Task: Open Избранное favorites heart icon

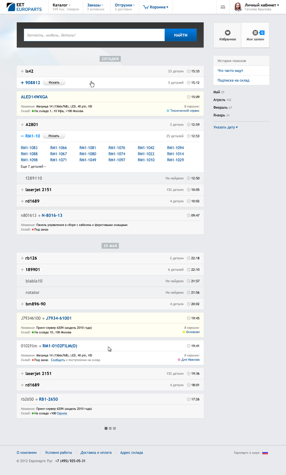Action: coord(228,33)
